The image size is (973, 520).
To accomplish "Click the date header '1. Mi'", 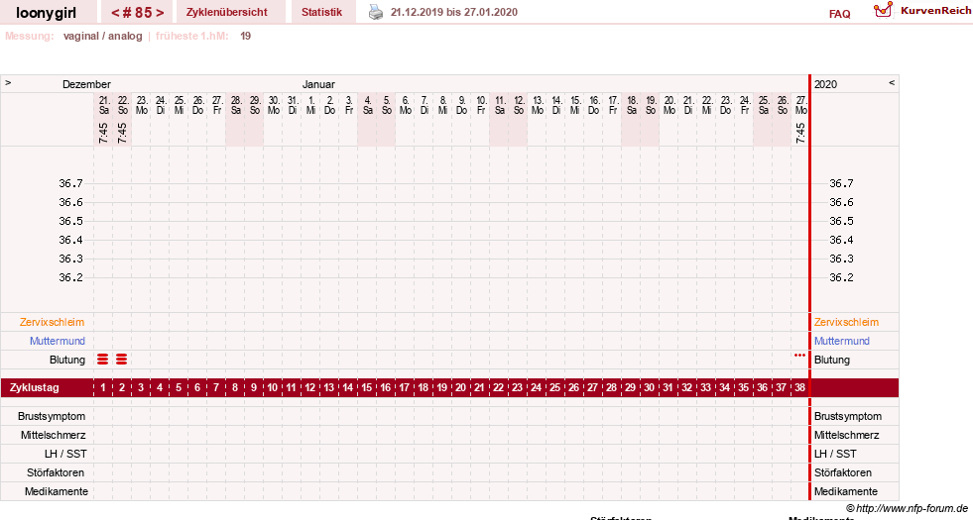I will pos(310,105).
